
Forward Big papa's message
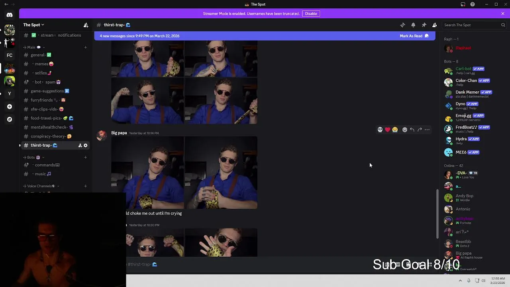click(x=420, y=130)
